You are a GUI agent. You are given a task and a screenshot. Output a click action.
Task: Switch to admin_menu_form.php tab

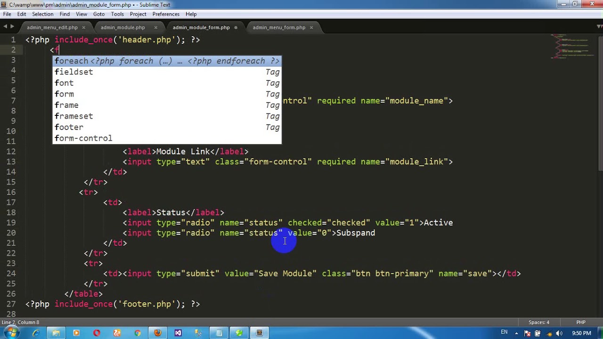(279, 27)
